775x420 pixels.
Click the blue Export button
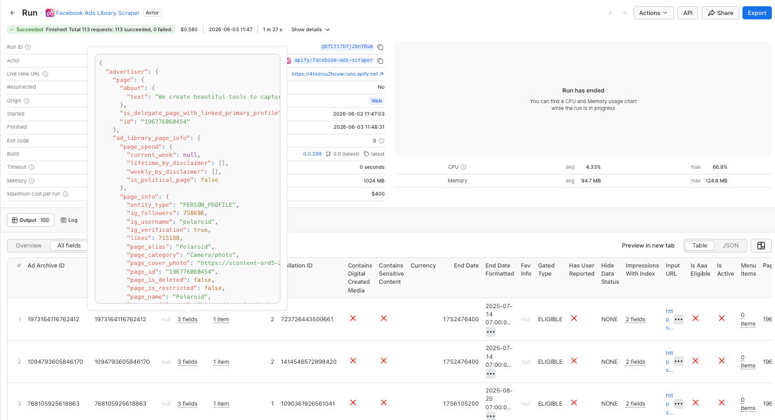click(x=757, y=12)
